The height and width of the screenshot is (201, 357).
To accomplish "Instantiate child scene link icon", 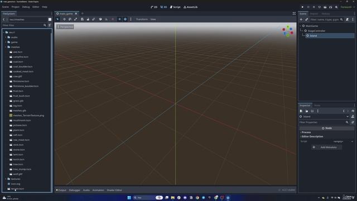I will (306, 20).
